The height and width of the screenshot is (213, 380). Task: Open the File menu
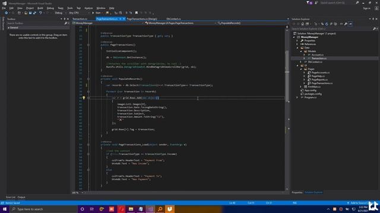[x=4, y=8]
